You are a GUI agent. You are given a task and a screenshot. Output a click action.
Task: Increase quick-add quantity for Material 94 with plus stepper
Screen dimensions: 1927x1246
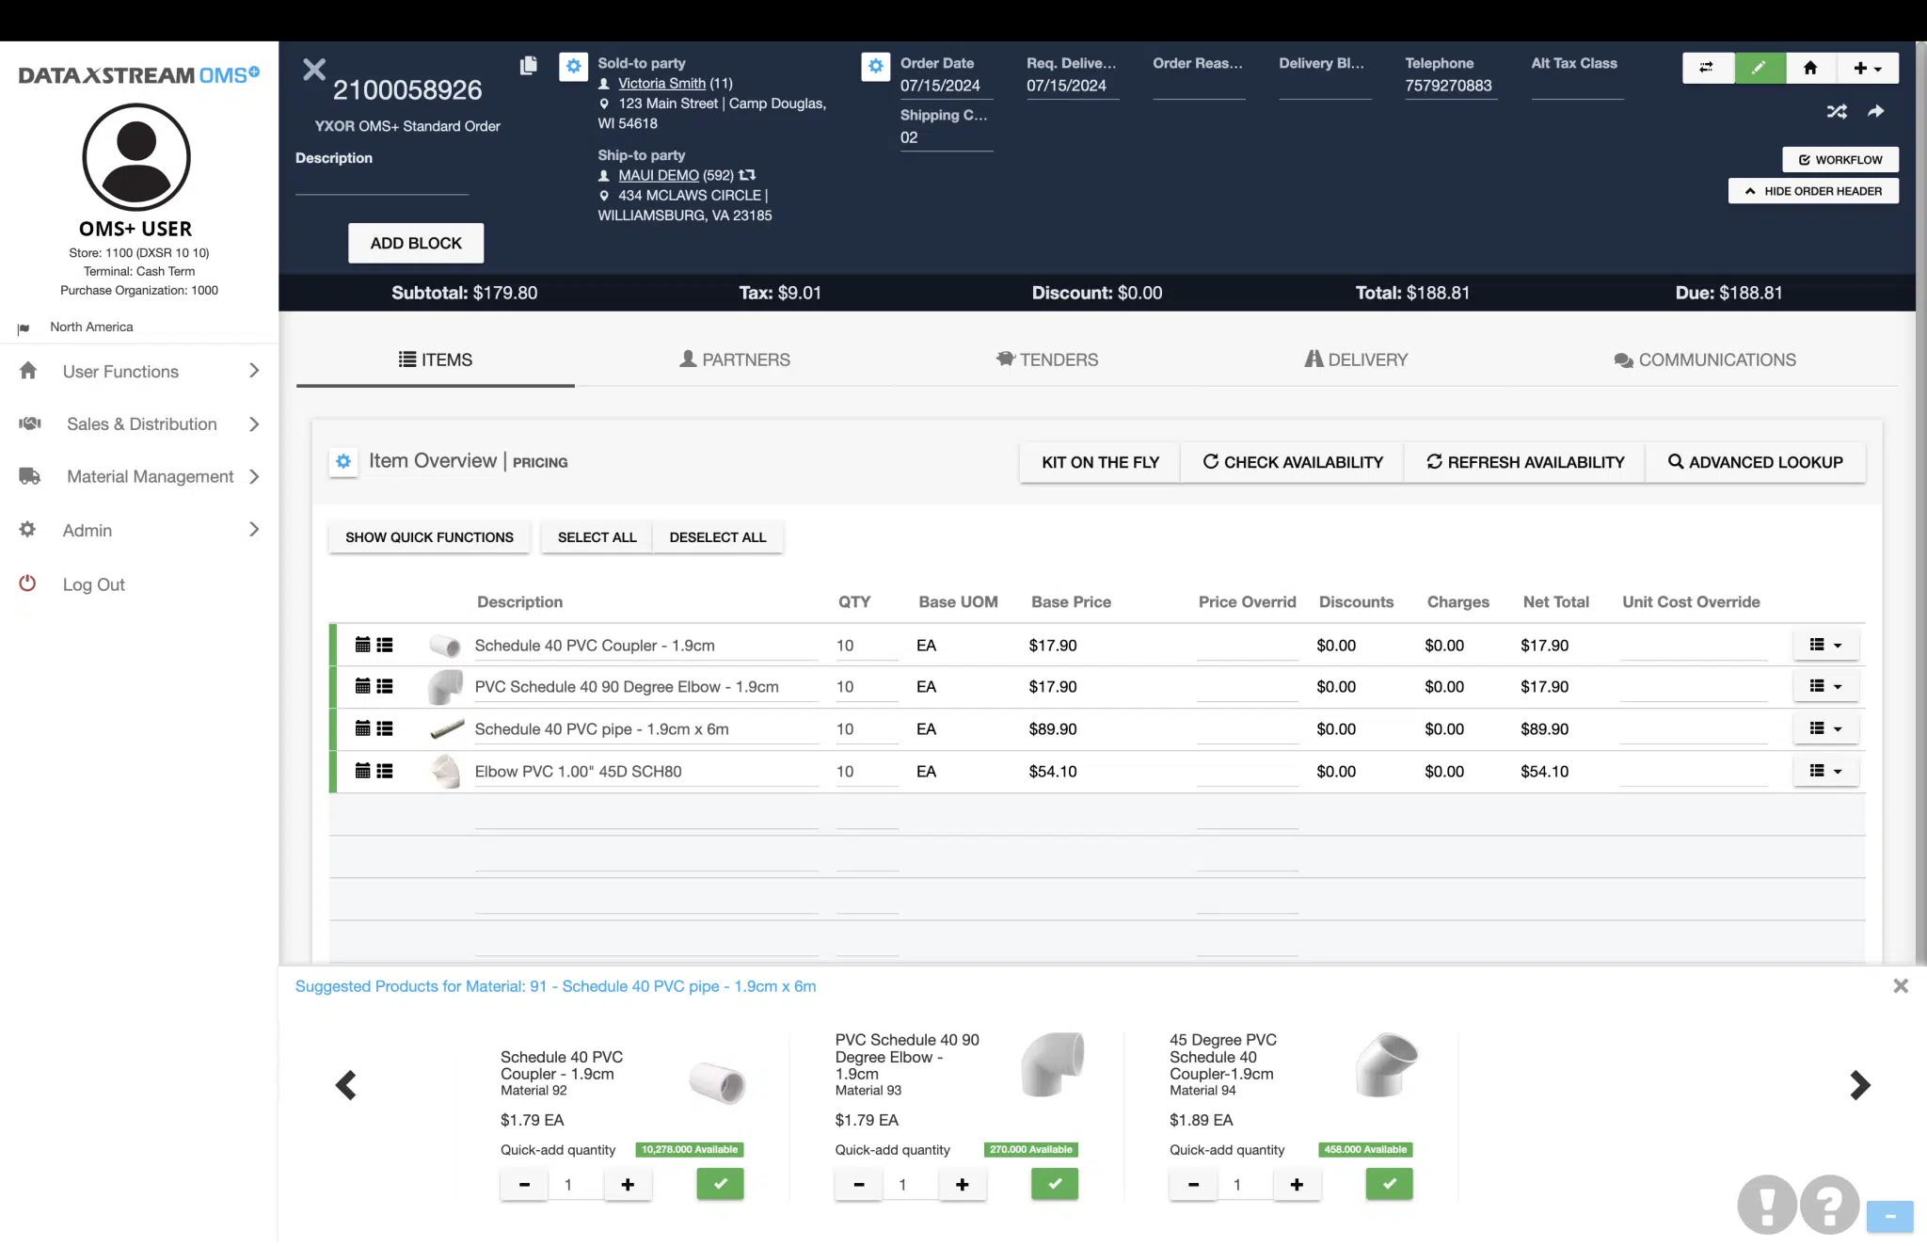(x=1298, y=1185)
